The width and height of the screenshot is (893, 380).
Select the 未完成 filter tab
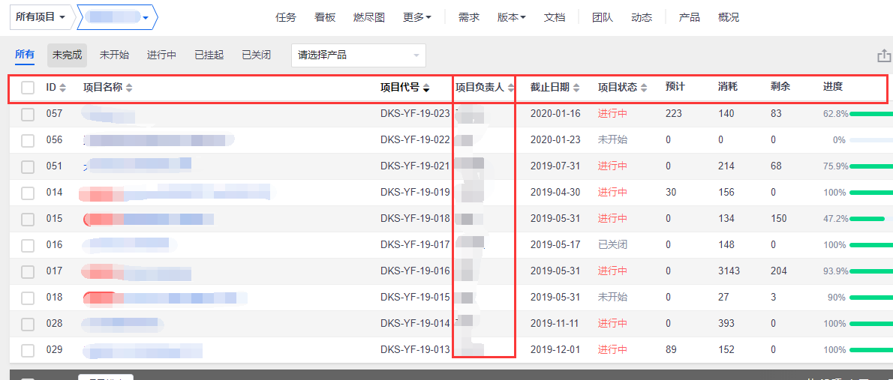click(x=68, y=55)
